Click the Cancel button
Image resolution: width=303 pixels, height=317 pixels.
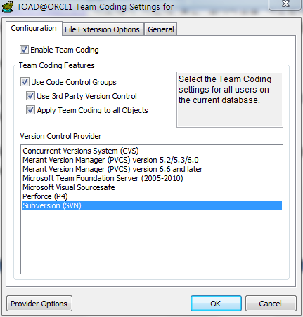(271, 304)
